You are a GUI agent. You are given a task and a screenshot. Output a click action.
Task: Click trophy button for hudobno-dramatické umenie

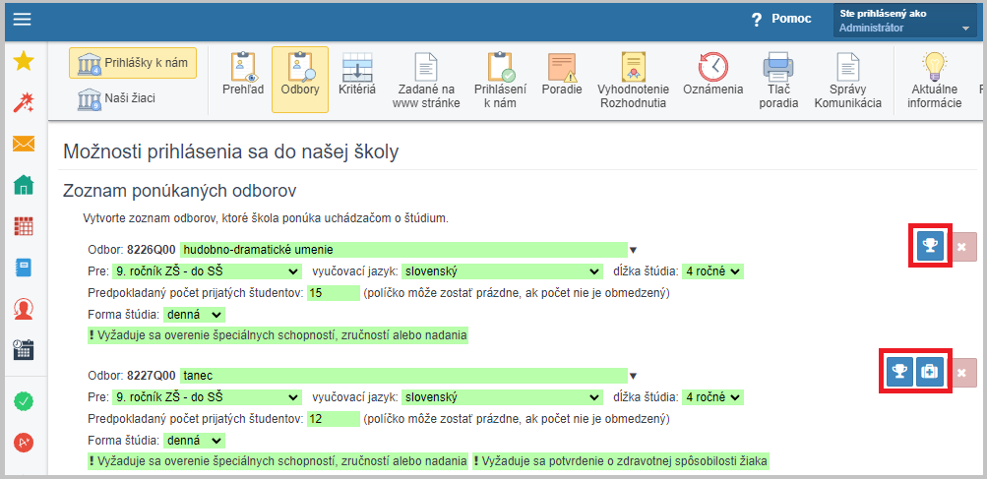tap(930, 246)
